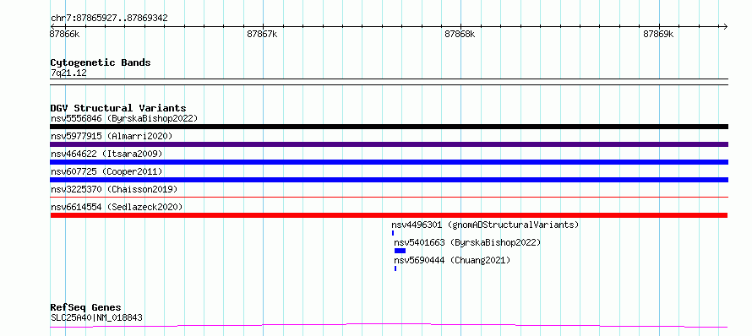Open nsv5977915 (Almarri2020) variant label

tap(112, 136)
